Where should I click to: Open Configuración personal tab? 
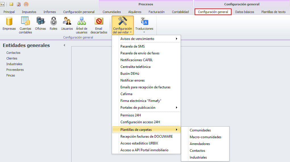point(79,12)
